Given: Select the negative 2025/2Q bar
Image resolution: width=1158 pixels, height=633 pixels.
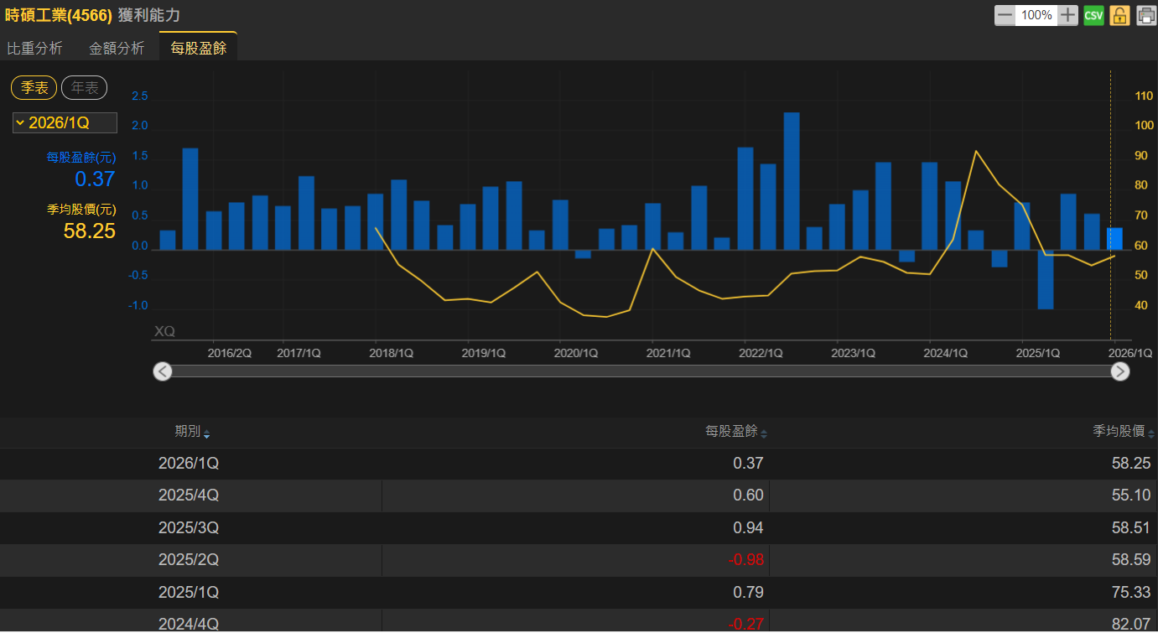Looking at the screenshot, I should point(1045,279).
